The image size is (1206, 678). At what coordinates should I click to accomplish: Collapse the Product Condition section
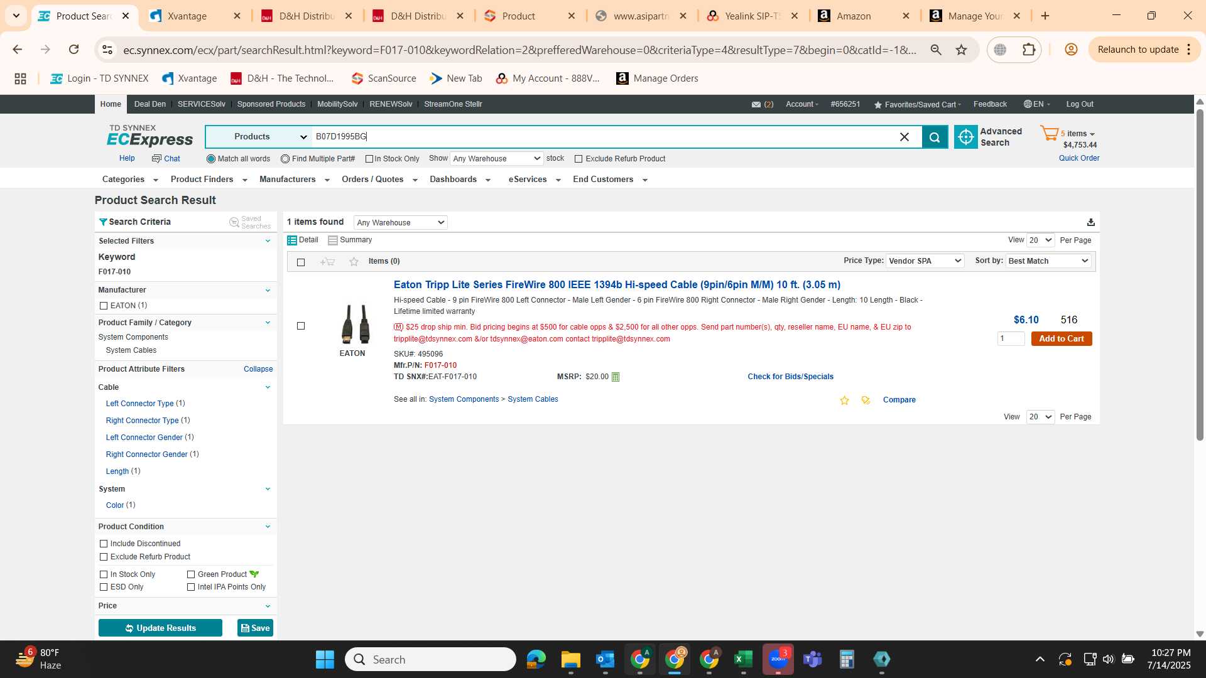click(268, 527)
